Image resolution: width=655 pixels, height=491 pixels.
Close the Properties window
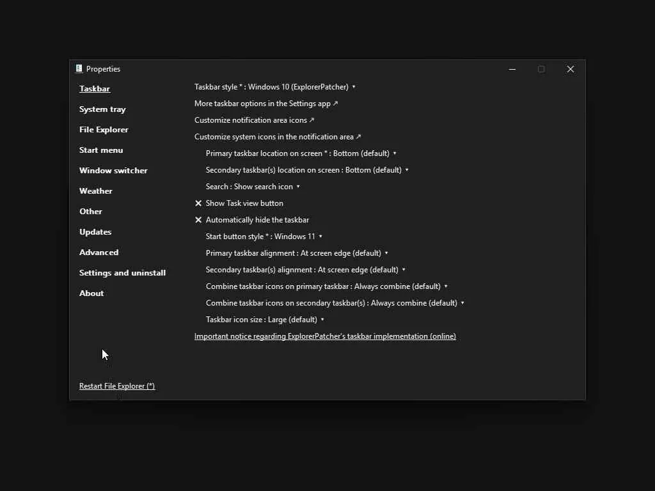tap(570, 69)
